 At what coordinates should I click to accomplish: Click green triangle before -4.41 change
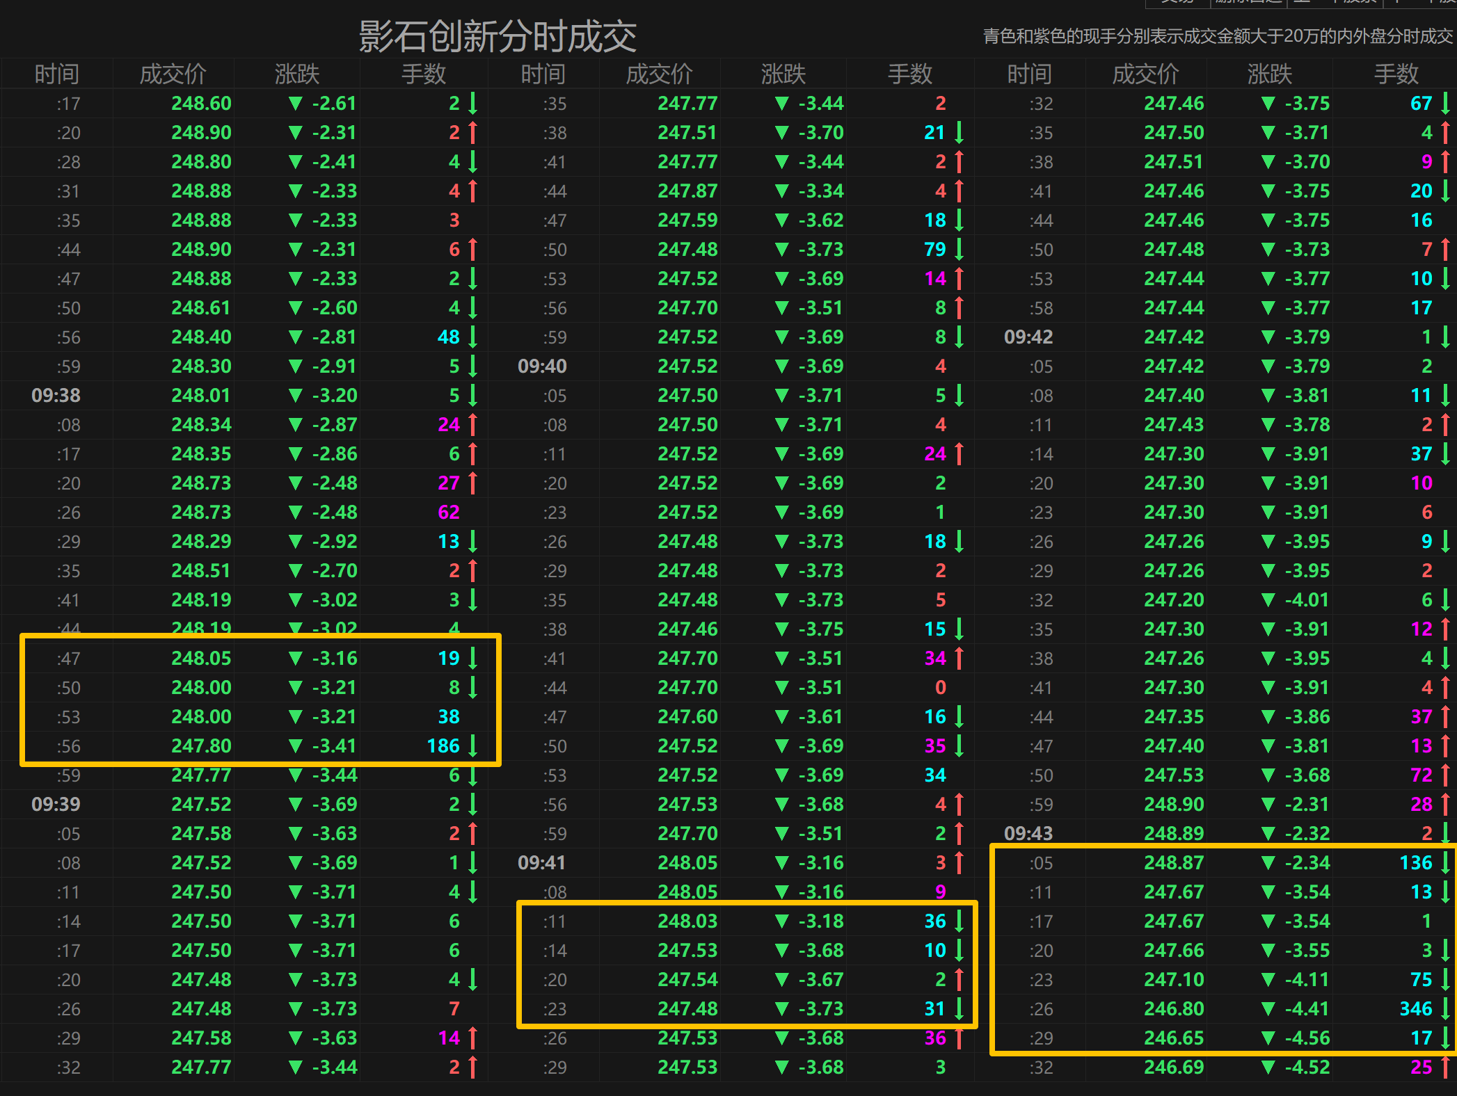pos(1268,1008)
